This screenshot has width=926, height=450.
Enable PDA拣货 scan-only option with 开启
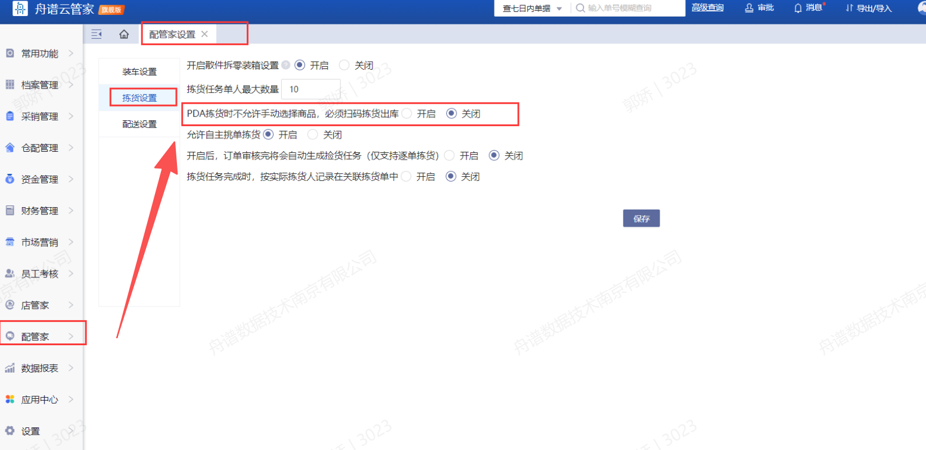407,114
